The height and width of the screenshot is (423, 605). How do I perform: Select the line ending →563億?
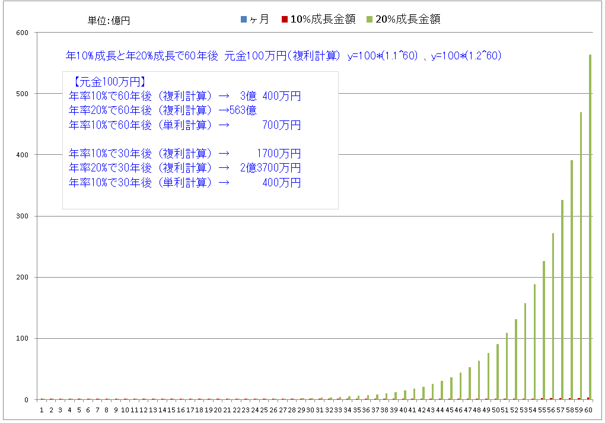pos(163,110)
